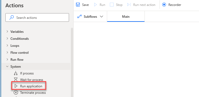This screenshot has height=97, width=199.
Task: Click the Stop square icon
Action: [112, 5]
